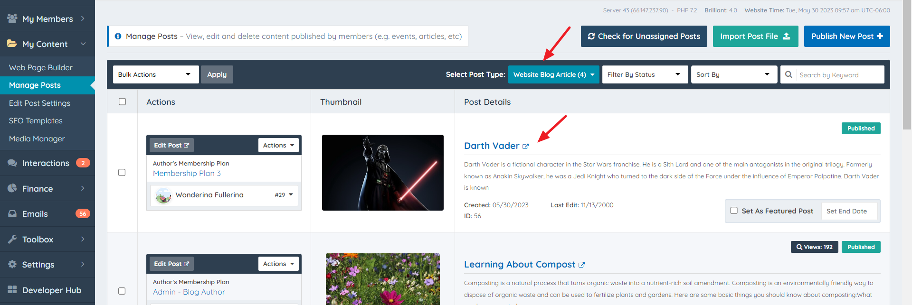
Task: Click the Search by Keyword field
Action: pos(840,74)
